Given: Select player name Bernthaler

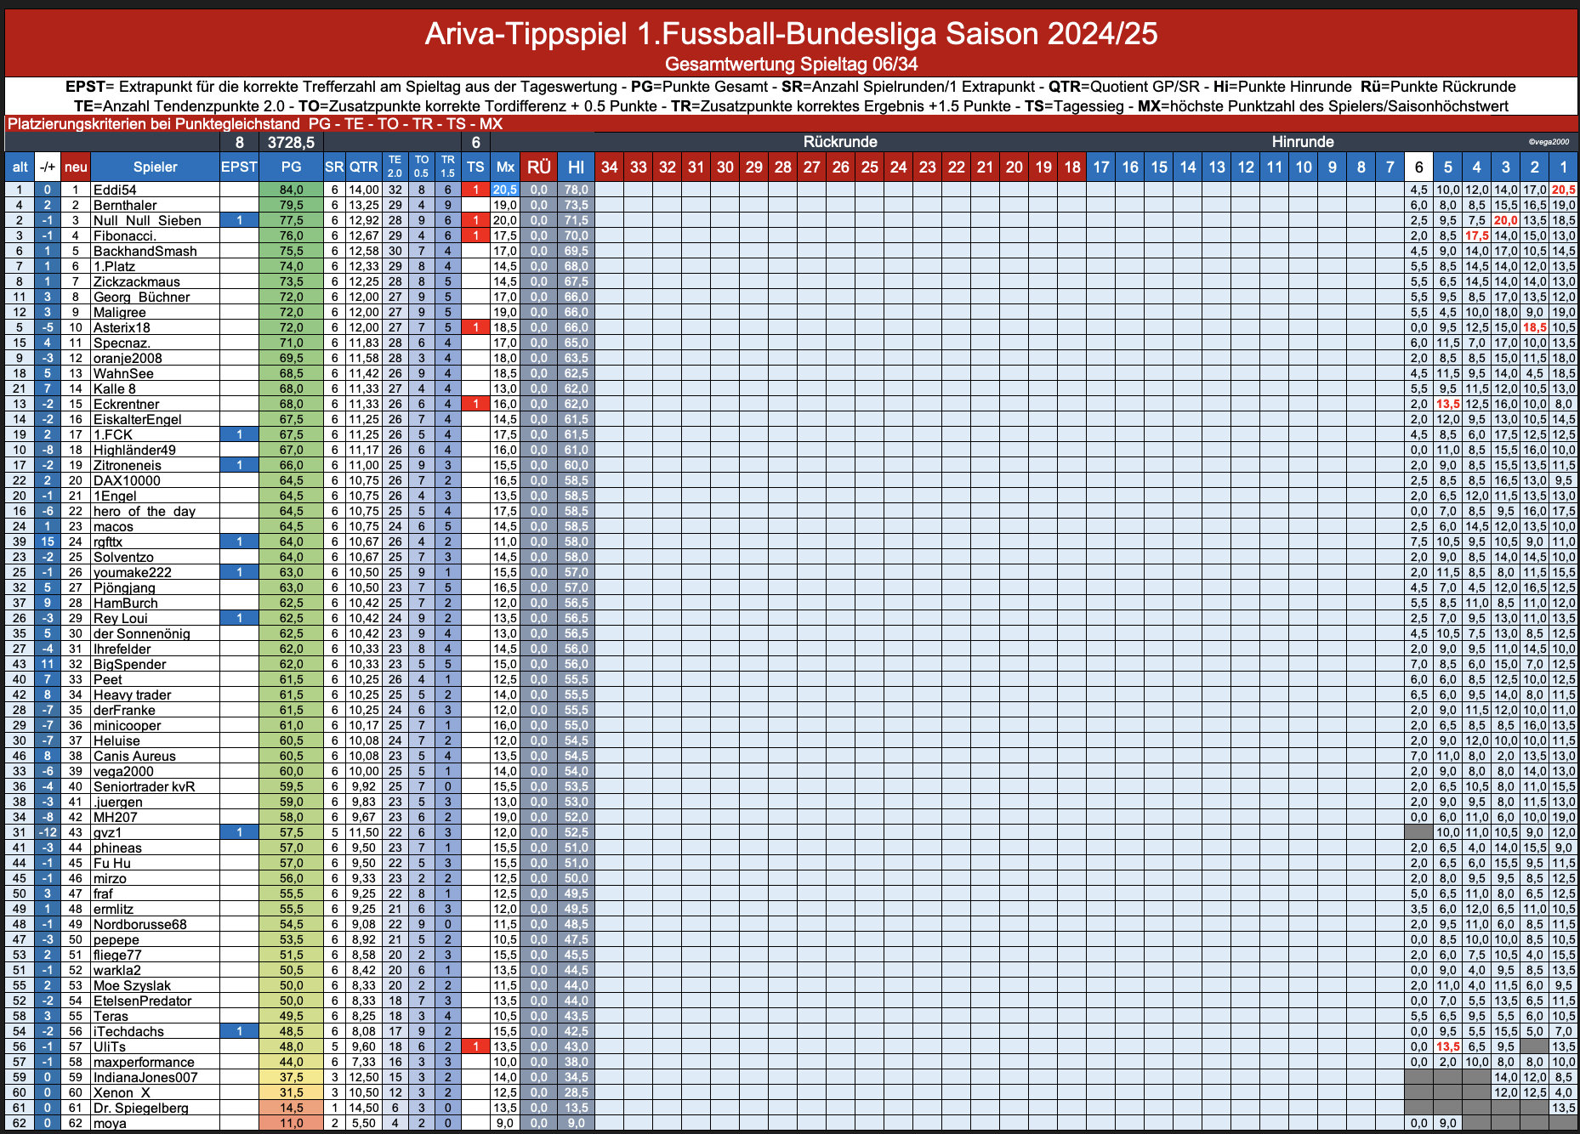Looking at the screenshot, I should pyautogui.click(x=125, y=205).
